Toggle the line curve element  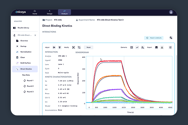137,47
